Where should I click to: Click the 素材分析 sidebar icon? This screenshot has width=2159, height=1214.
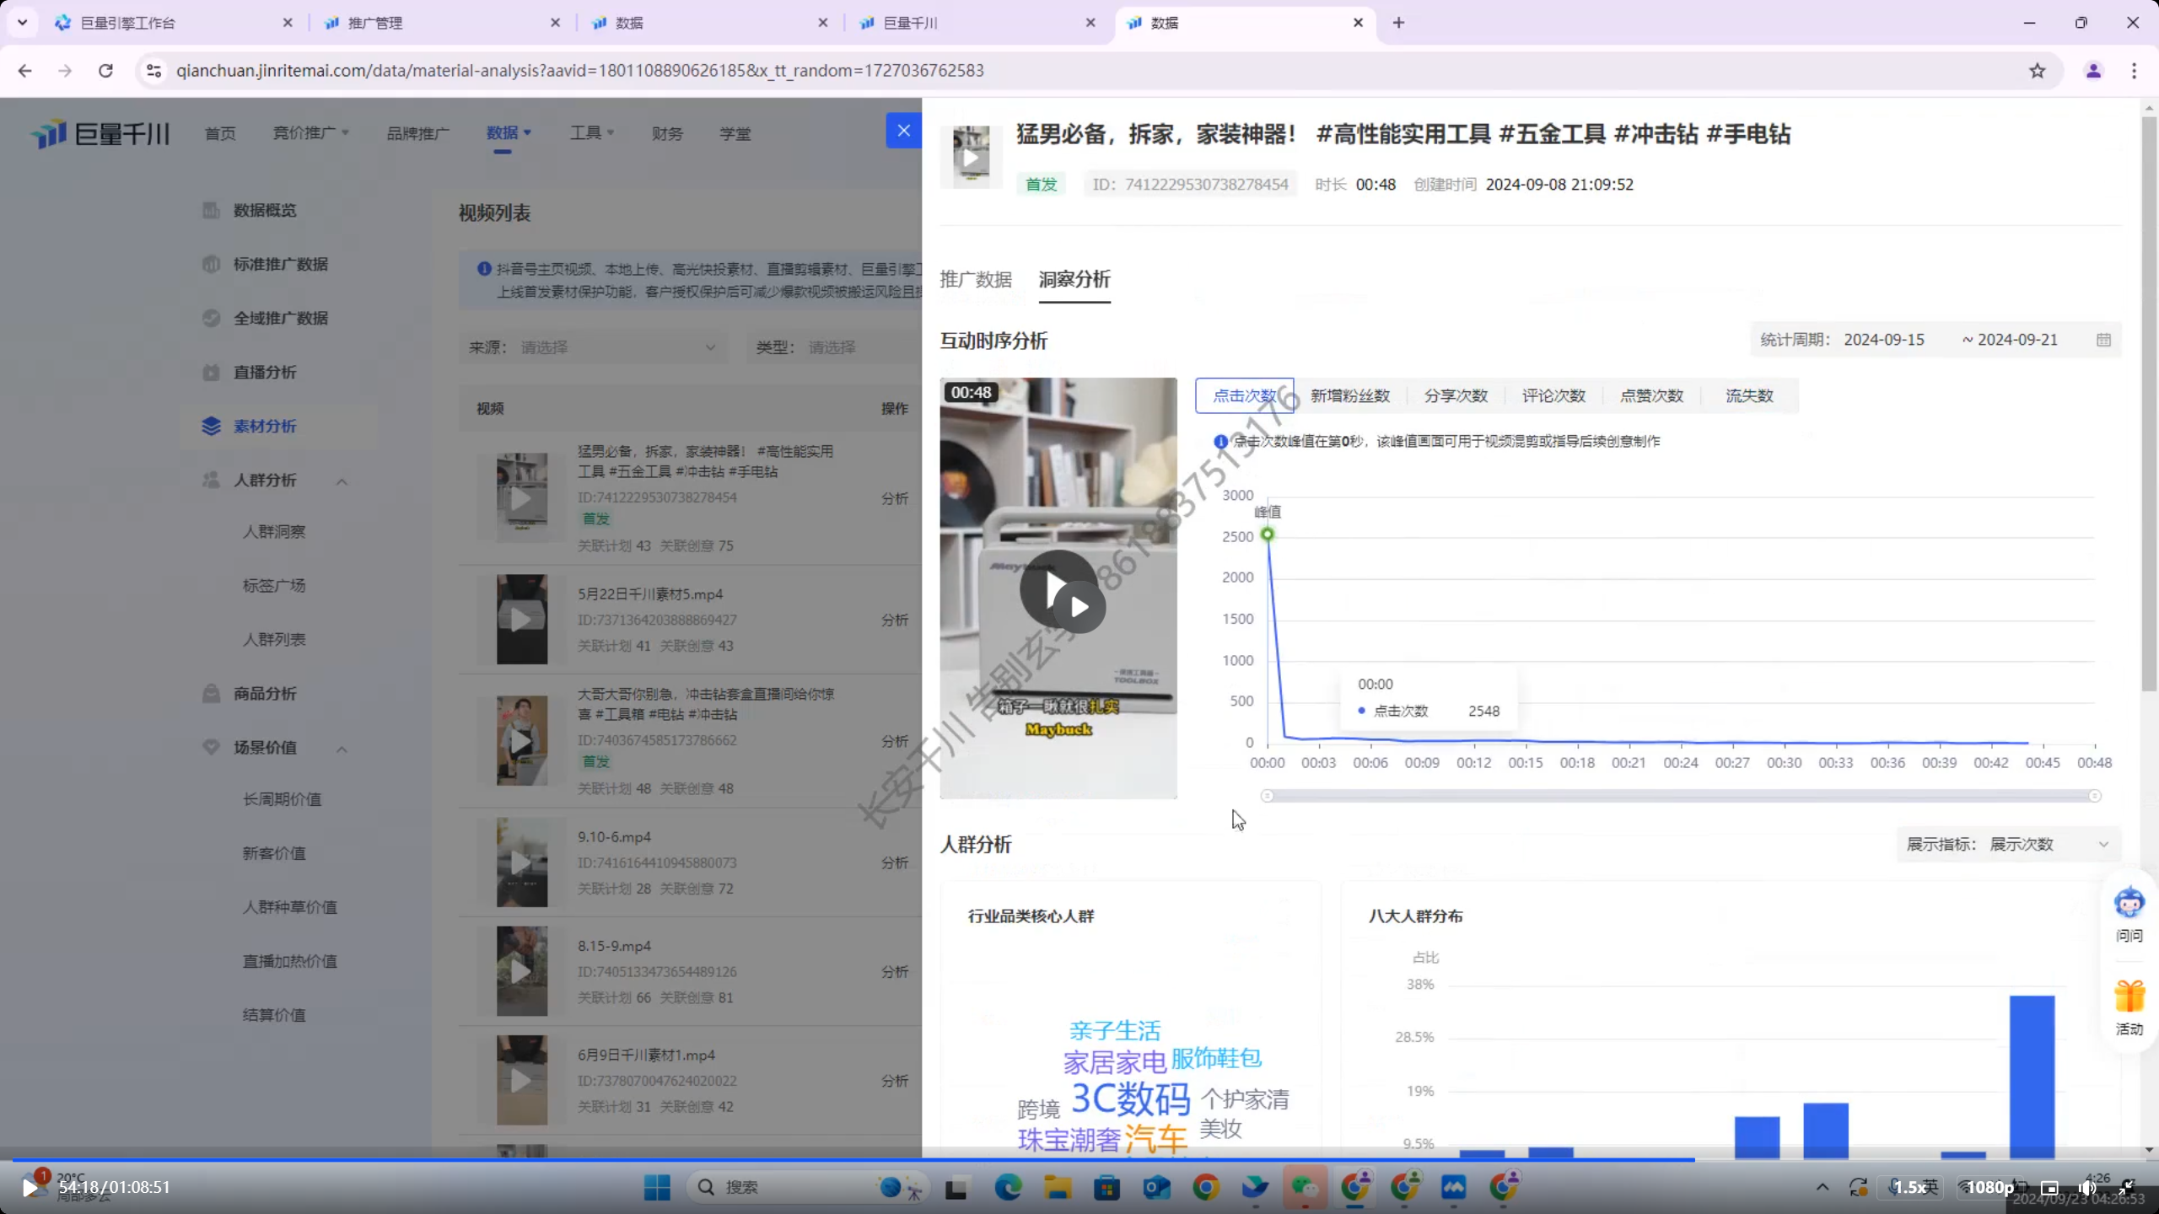click(211, 426)
